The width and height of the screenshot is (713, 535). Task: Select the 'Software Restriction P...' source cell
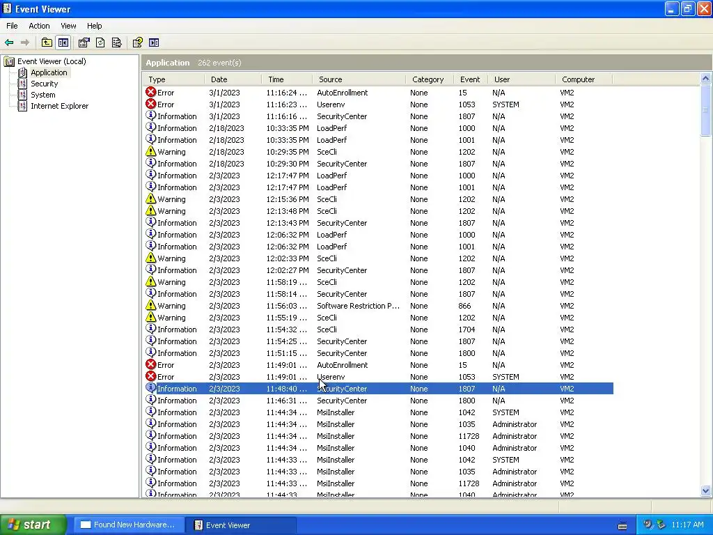tap(358, 306)
